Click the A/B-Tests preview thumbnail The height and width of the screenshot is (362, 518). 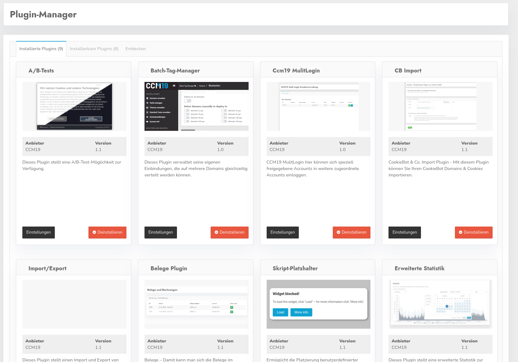pyautogui.click(x=74, y=106)
